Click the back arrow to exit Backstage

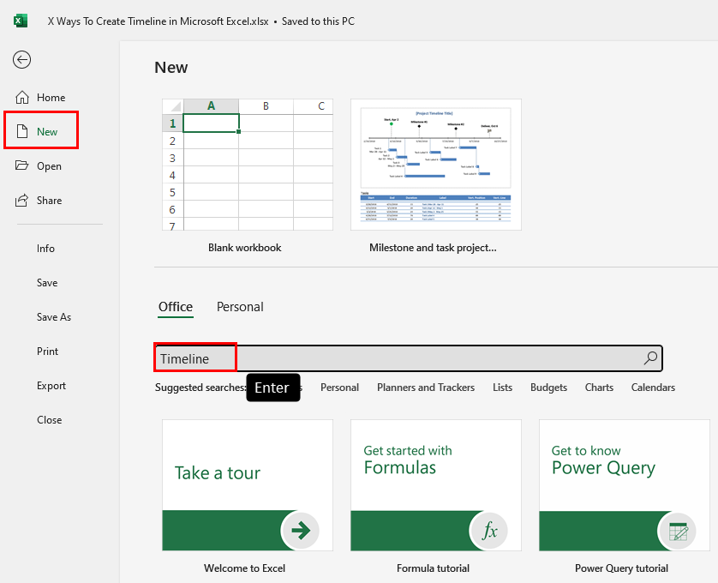[x=21, y=59]
